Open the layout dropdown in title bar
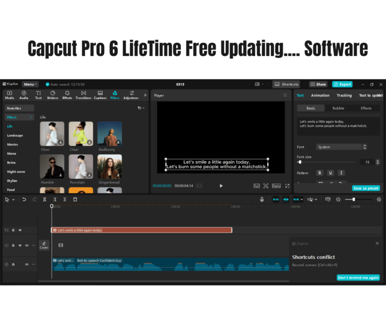 pos(259,84)
